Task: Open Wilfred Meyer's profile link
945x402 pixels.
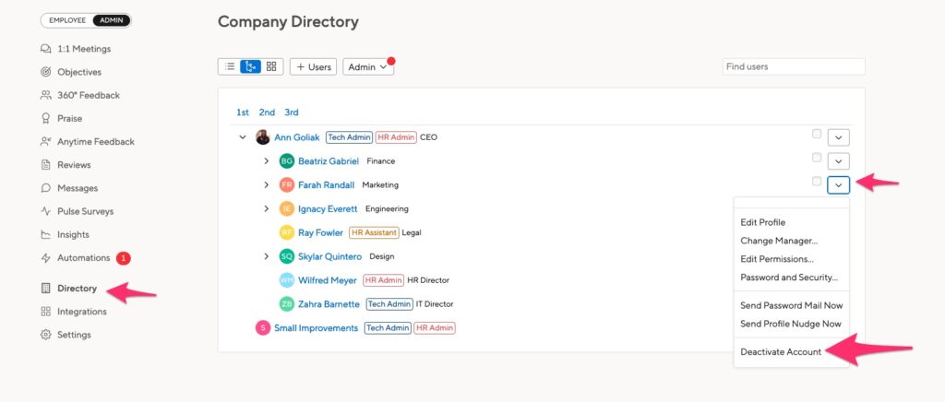Action: pyautogui.click(x=328, y=280)
